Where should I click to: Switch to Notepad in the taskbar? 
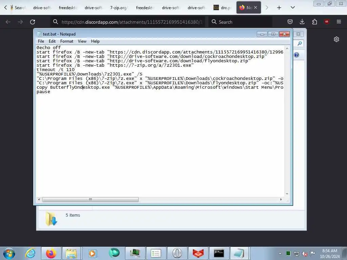(x=240, y=253)
